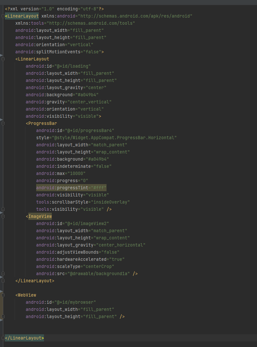Collapse the root LinearLayout xmlns:android fold marker
The height and width of the screenshot is (347, 257).
coord(3,16)
